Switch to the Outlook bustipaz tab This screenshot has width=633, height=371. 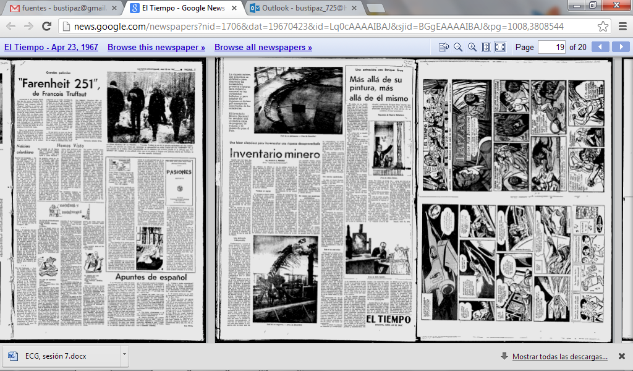tap(303, 8)
